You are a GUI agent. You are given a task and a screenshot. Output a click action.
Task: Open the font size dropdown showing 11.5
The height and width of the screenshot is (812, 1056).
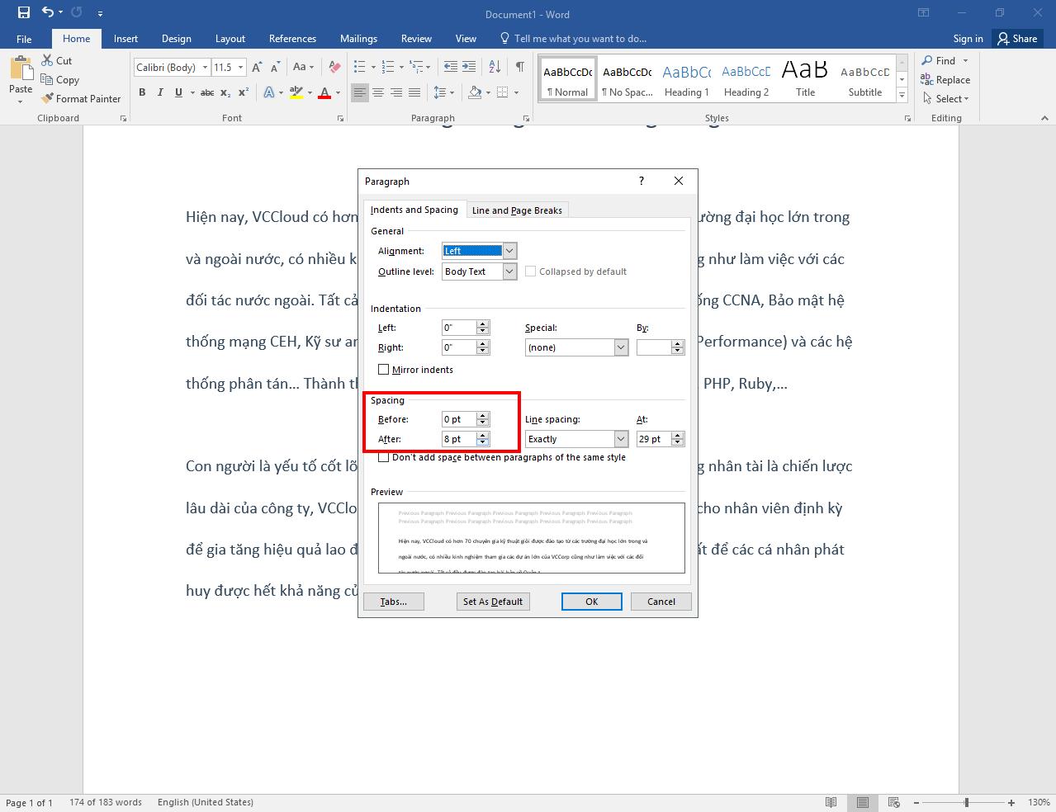click(240, 67)
